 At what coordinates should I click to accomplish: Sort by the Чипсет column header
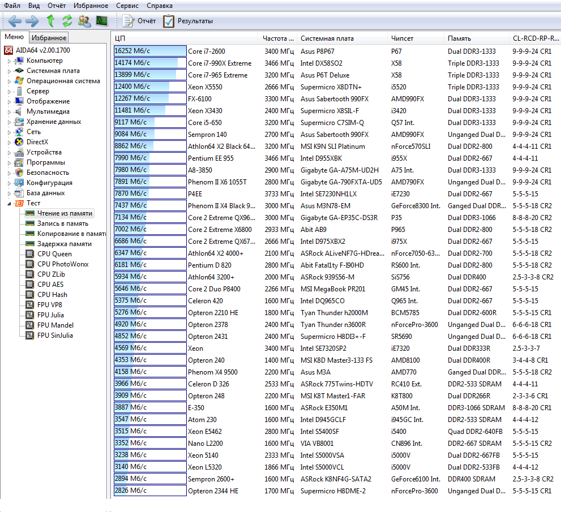[x=416, y=38]
